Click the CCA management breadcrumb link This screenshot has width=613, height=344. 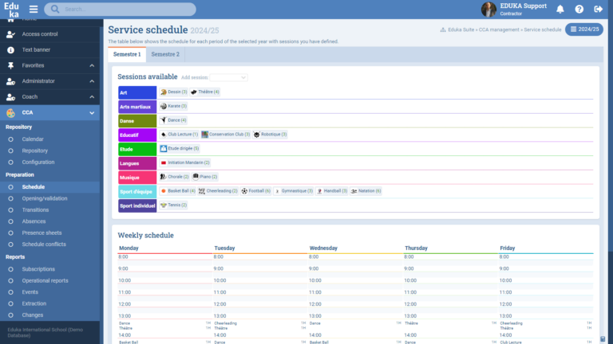(x=499, y=29)
